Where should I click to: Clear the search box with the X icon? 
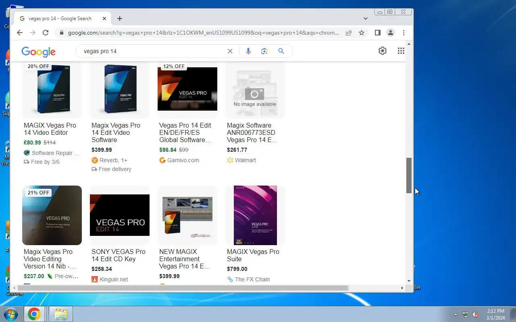click(230, 51)
